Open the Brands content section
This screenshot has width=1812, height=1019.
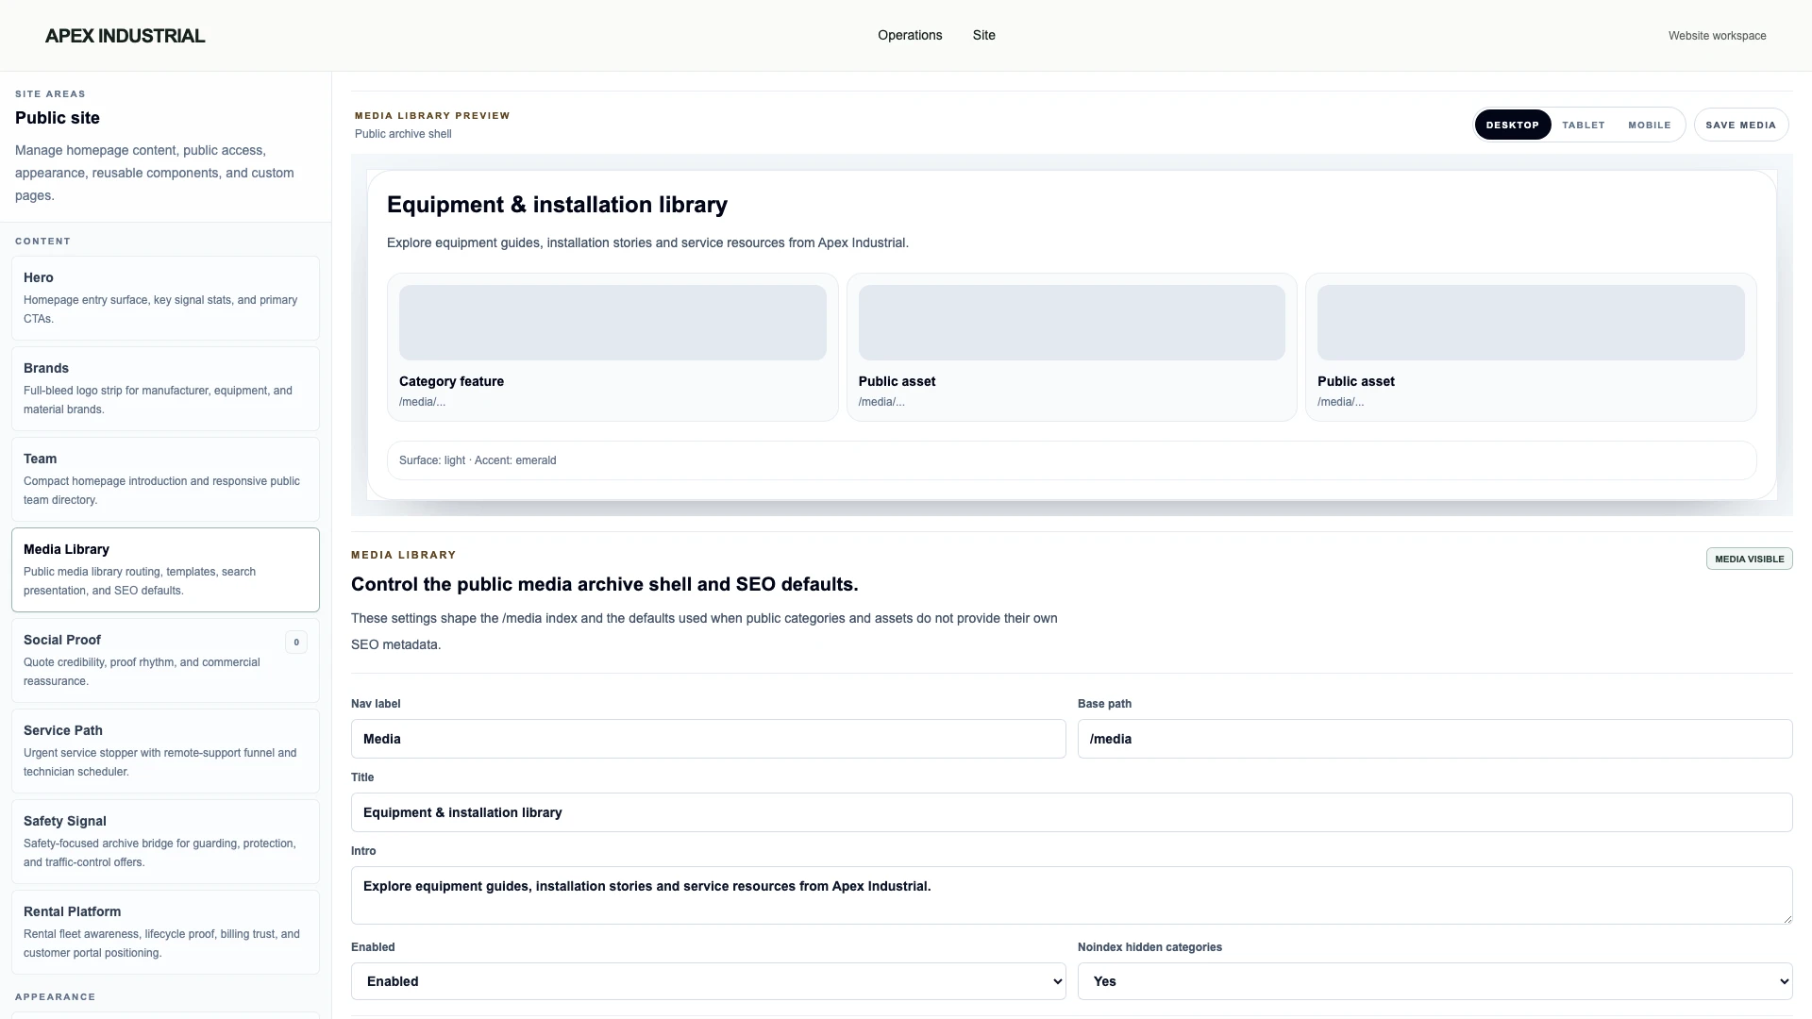(x=165, y=389)
